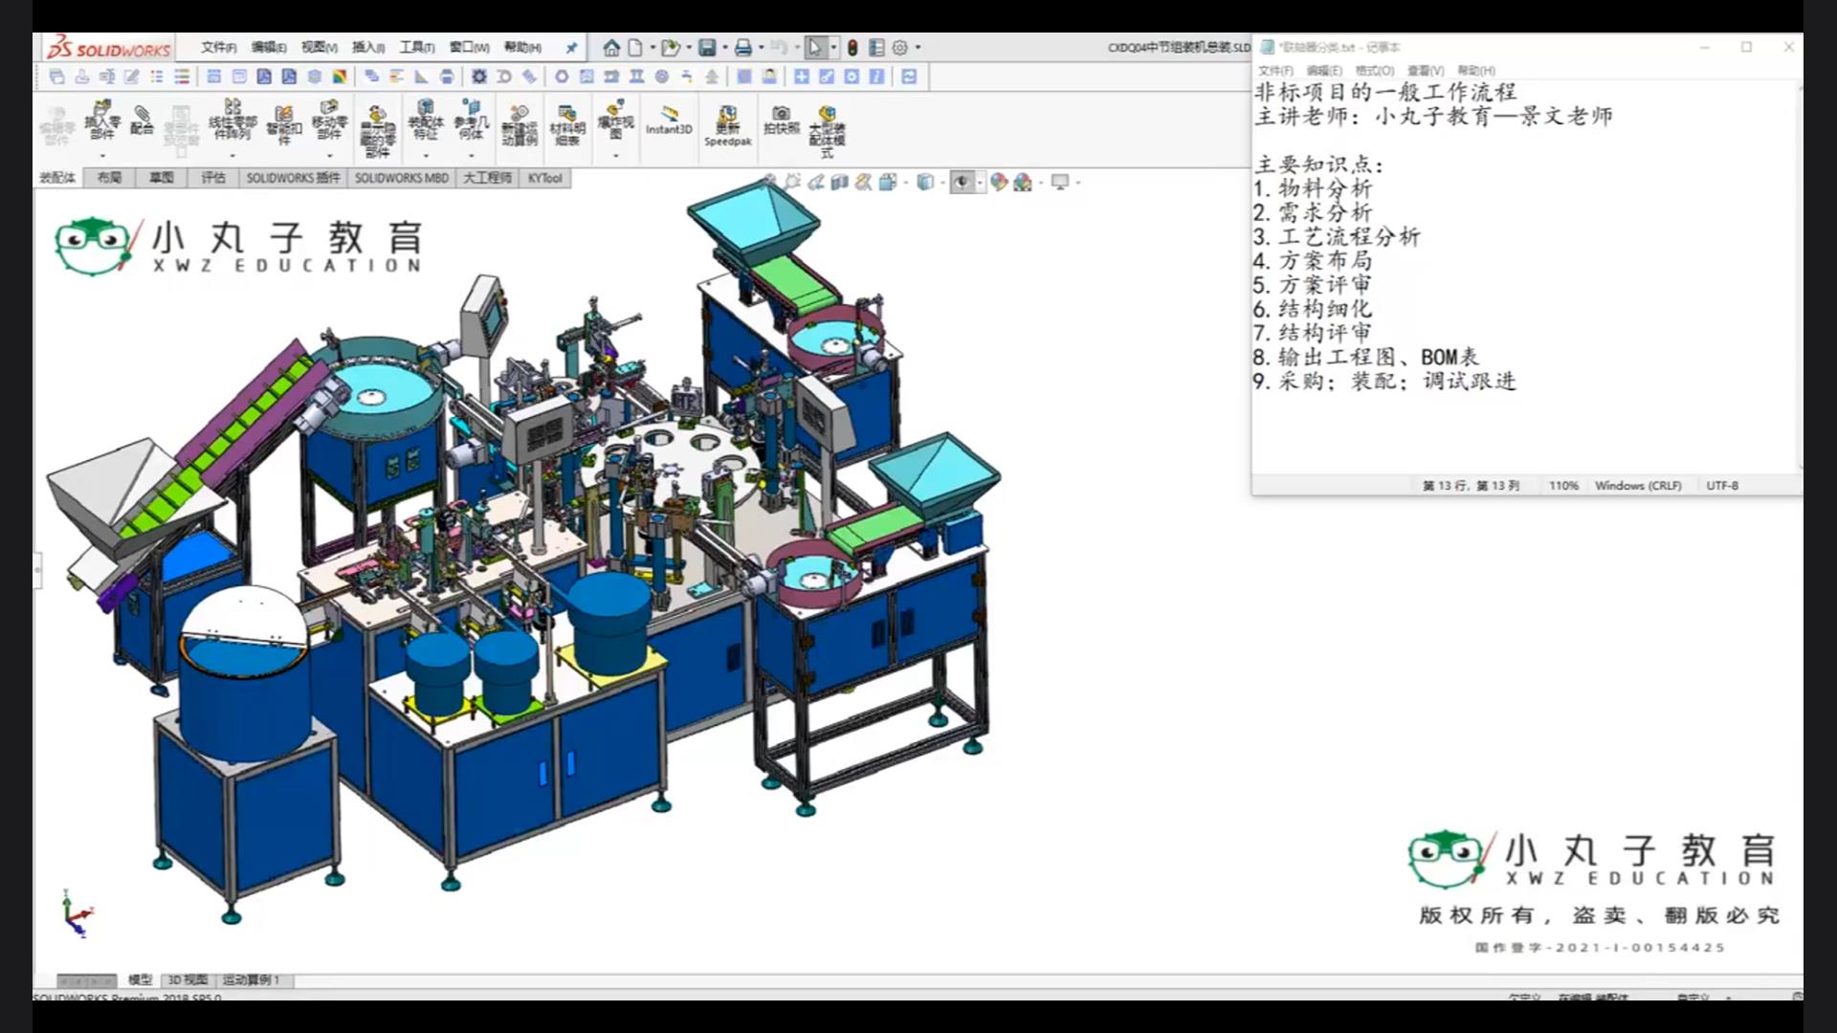Screen dimensions: 1837x1033
Task: Click the 帮助(H) menu in Notepad
Action: coord(1473,70)
